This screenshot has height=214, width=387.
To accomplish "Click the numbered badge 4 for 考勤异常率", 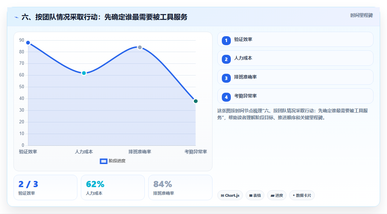I will [226, 97].
